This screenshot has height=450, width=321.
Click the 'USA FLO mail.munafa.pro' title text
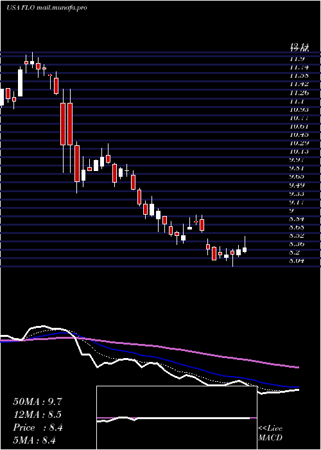tap(47, 8)
